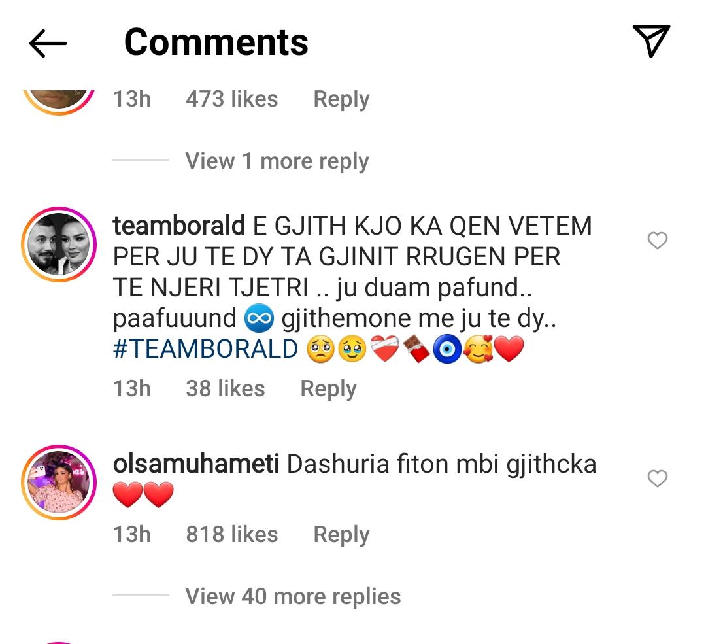Expand 'View 40 more replies'
The height and width of the screenshot is (644, 706).
pos(293,596)
